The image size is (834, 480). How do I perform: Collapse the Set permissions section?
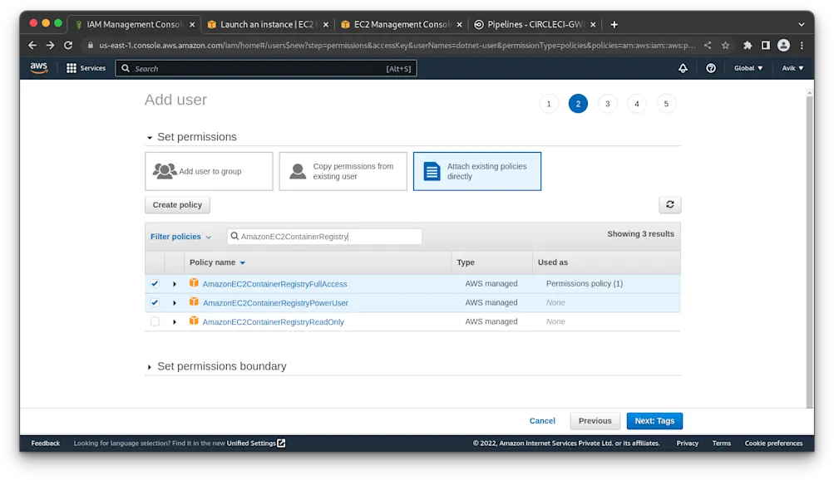point(150,138)
